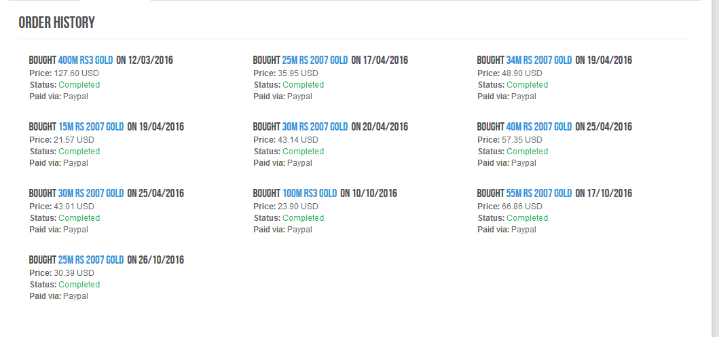The image size is (719, 337).
Task: Click the Order History heading
Action: point(57,22)
